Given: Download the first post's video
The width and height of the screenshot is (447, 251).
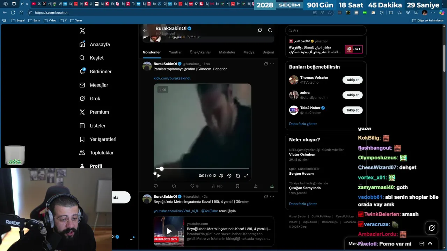Looking at the screenshot, I should coord(272,186).
